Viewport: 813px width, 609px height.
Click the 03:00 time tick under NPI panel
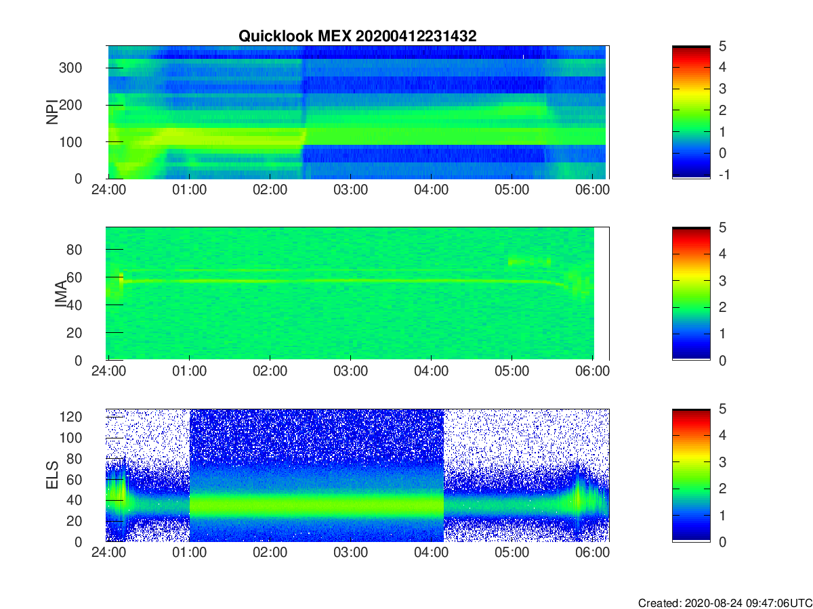click(350, 190)
